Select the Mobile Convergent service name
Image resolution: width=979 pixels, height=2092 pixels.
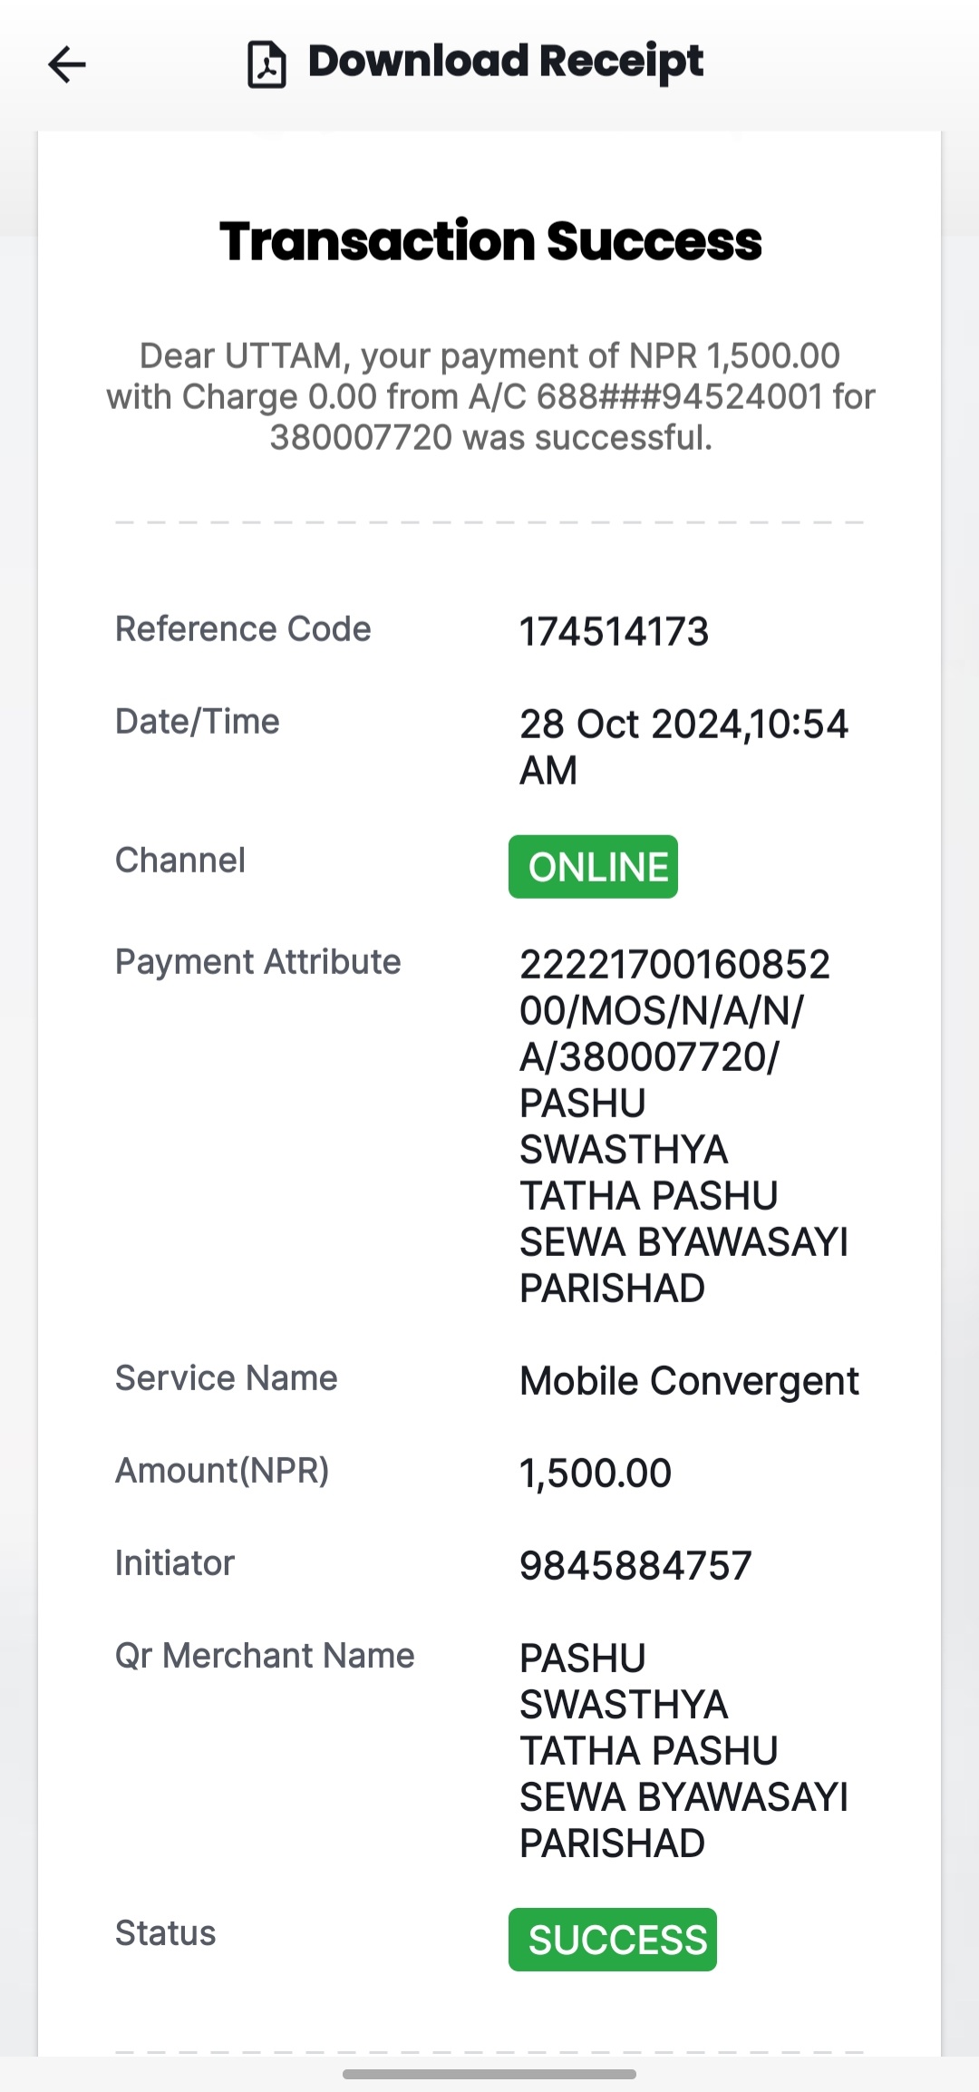(689, 1381)
